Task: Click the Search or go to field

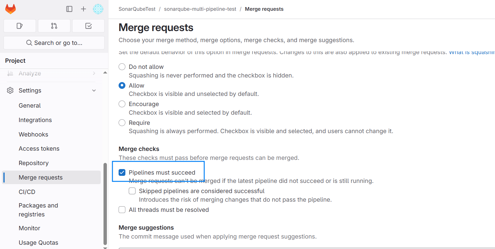Action: coord(54,43)
